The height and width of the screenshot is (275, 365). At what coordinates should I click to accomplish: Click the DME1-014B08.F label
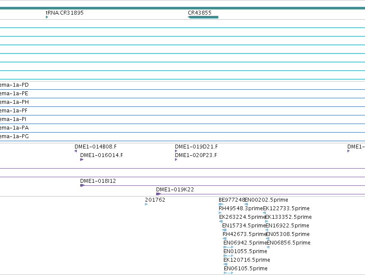[96, 147]
